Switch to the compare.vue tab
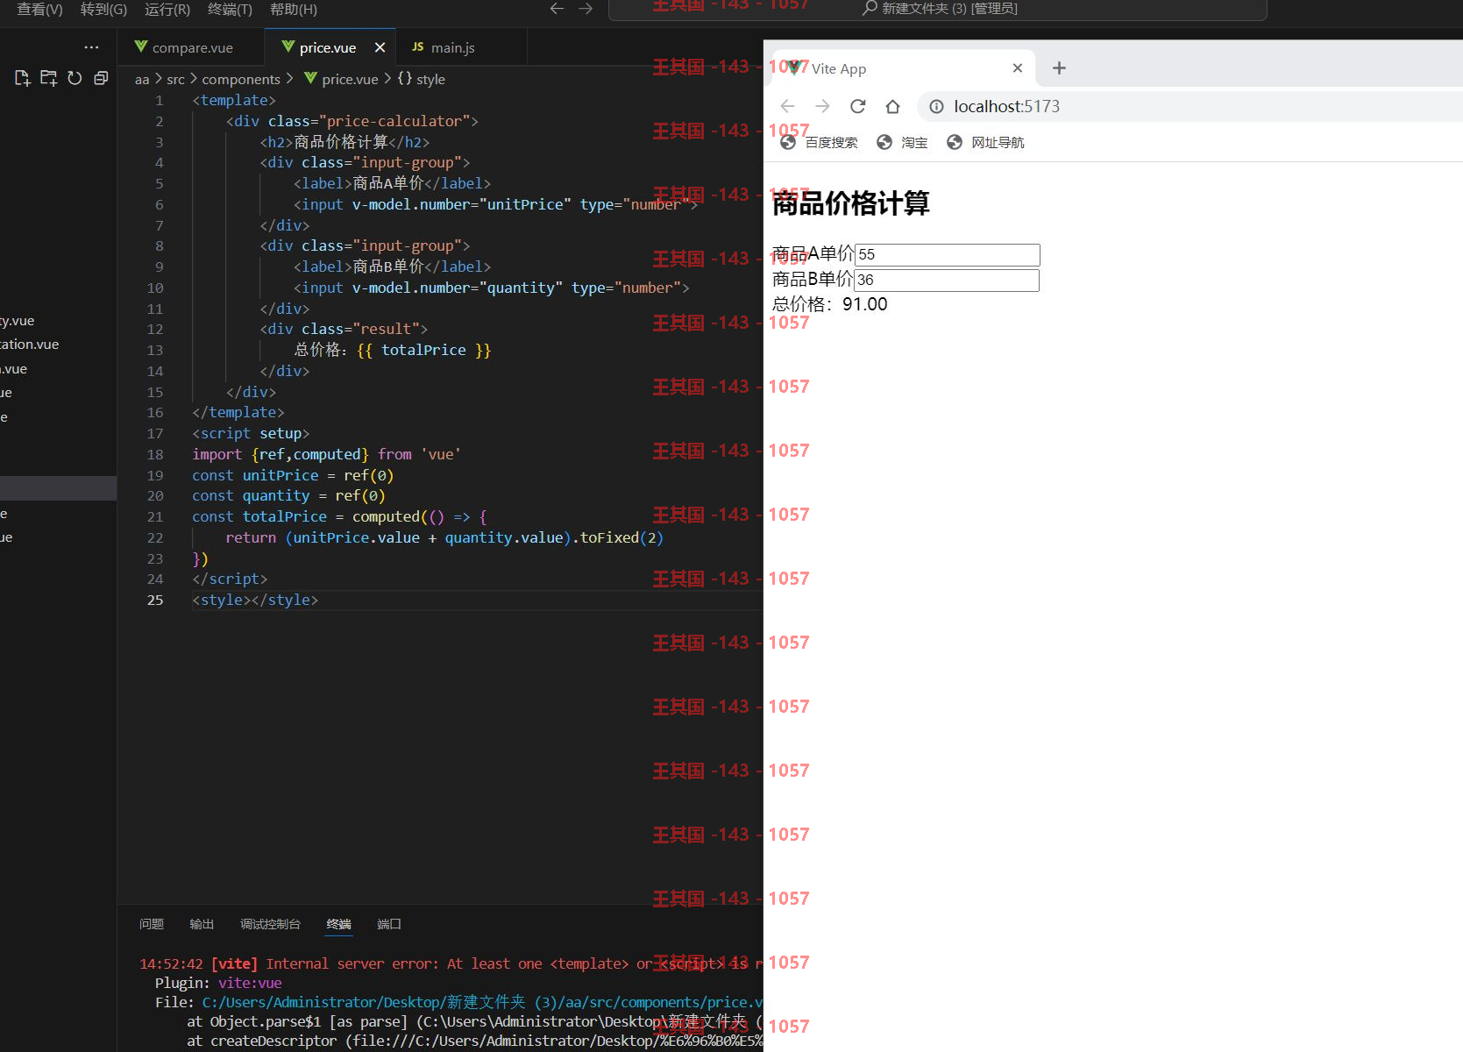 [x=192, y=47]
